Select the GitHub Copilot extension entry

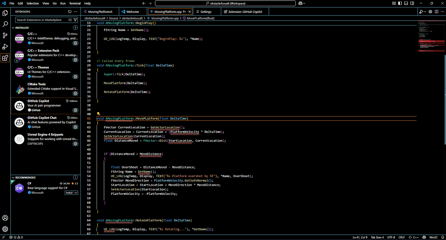coord(46,105)
